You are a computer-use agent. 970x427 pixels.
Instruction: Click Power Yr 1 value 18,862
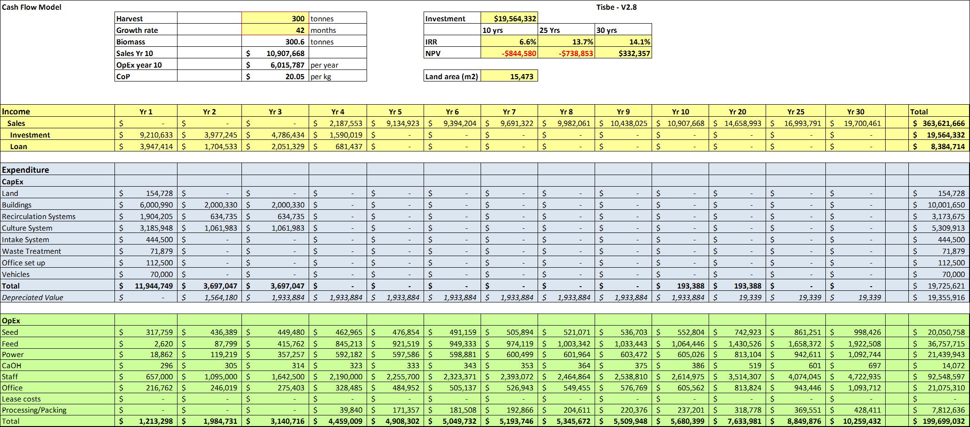coord(146,354)
